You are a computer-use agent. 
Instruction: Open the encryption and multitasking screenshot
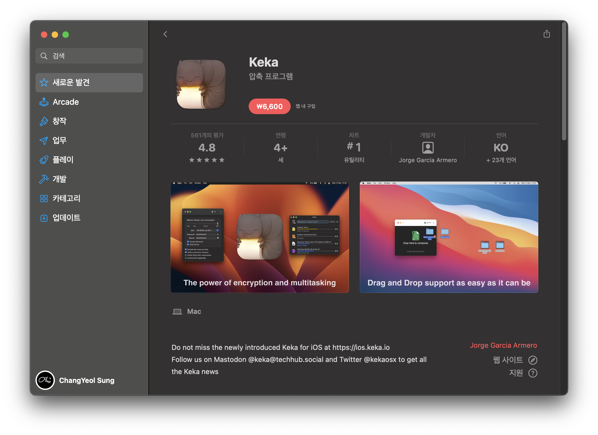coord(260,237)
